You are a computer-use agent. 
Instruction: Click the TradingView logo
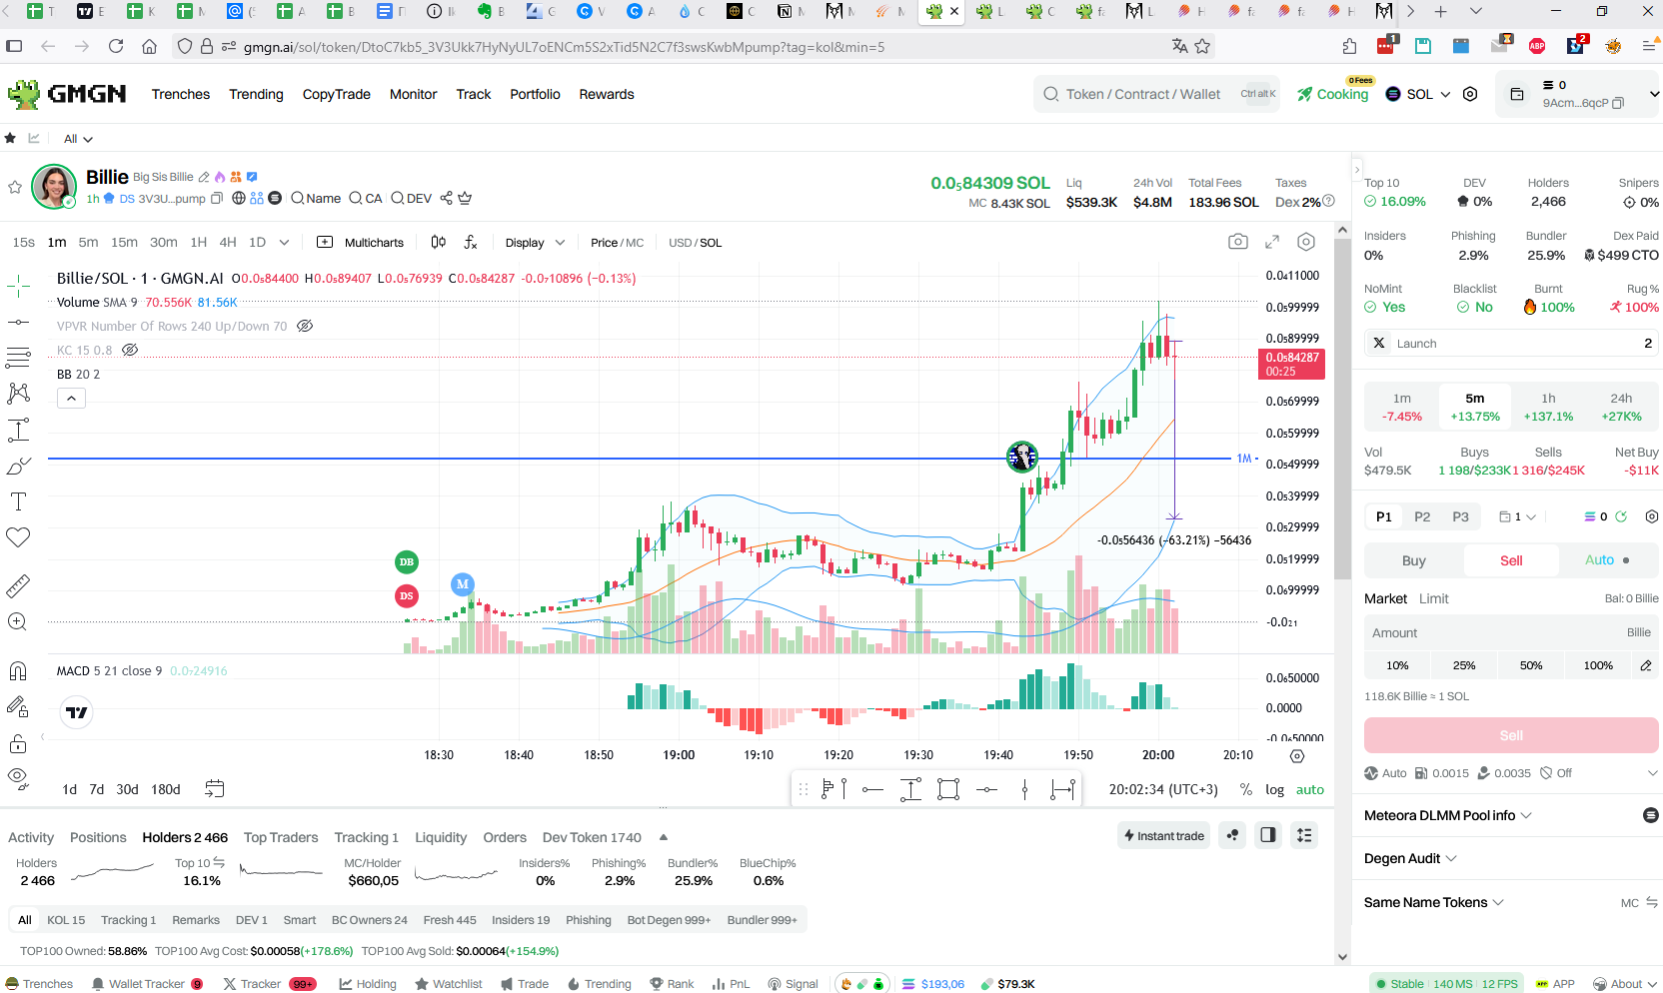[x=77, y=712]
